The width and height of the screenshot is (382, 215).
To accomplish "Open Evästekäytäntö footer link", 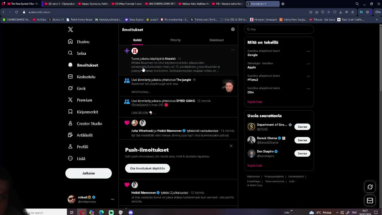I will pyautogui.click(x=296, y=176).
